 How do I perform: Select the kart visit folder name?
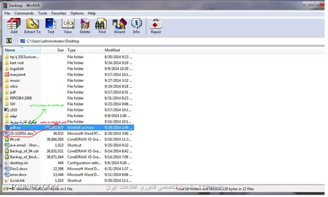click(17, 63)
